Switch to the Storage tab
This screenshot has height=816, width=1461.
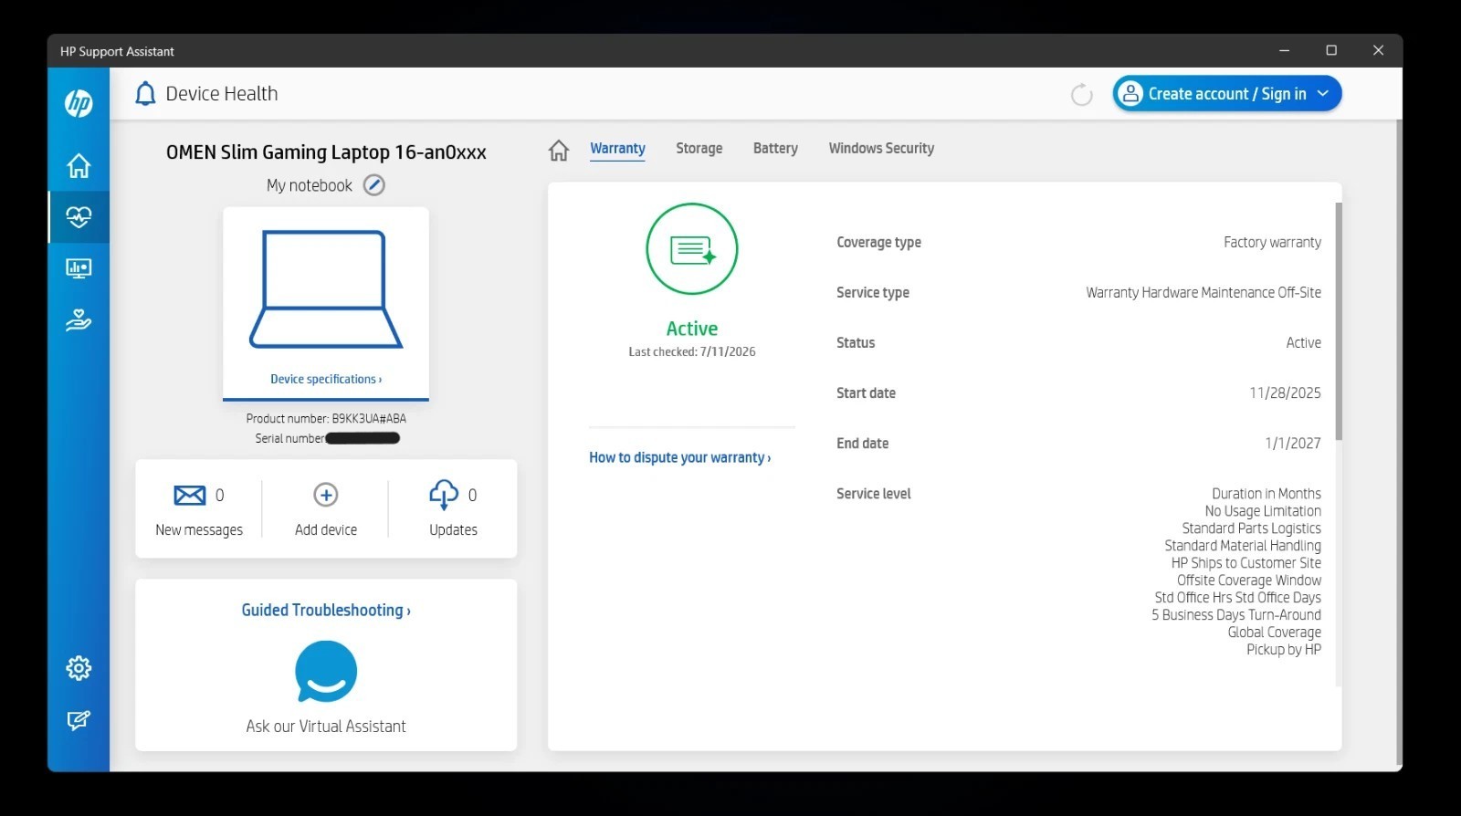[x=699, y=148]
